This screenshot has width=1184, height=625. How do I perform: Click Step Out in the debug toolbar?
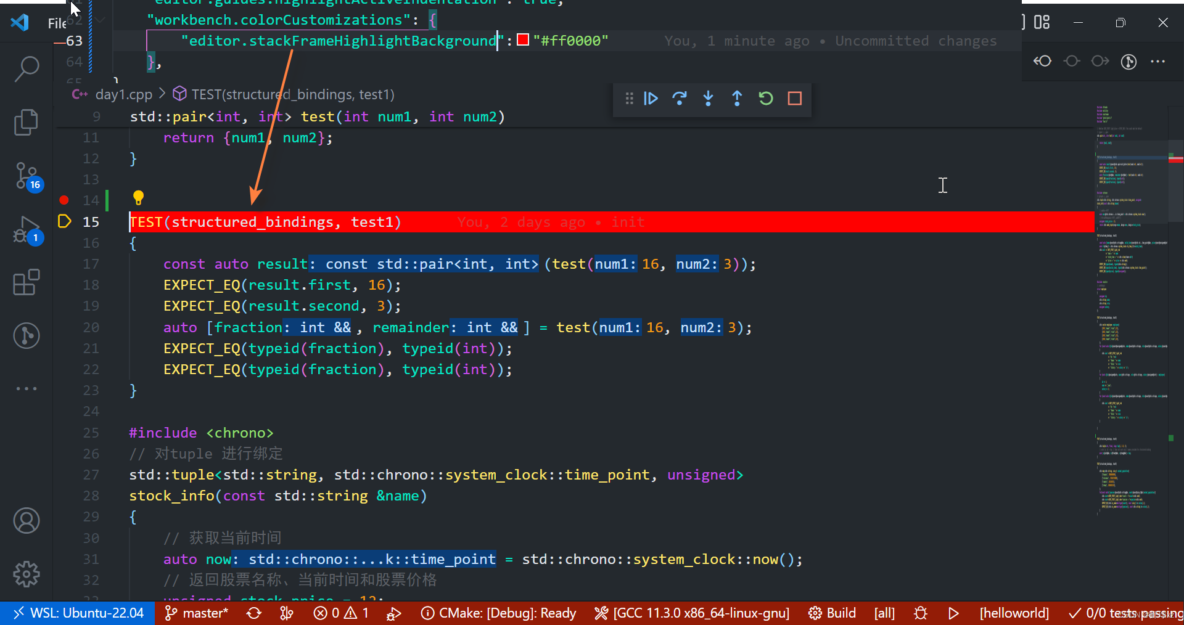coord(737,99)
